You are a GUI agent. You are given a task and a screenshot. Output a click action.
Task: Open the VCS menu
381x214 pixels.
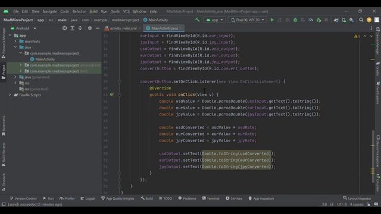pyautogui.click(x=126, y=11)
